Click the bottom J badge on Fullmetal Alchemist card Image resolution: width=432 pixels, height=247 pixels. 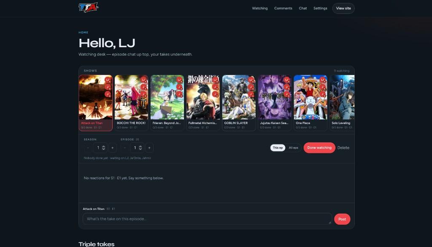point(215,94)
